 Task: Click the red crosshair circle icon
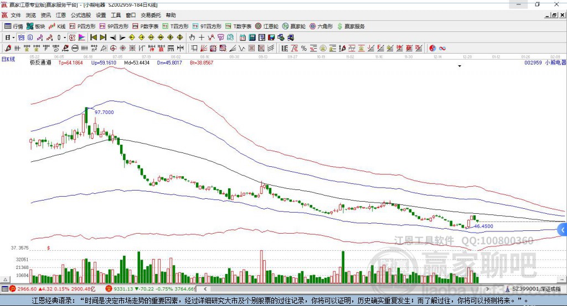(113, 49)
